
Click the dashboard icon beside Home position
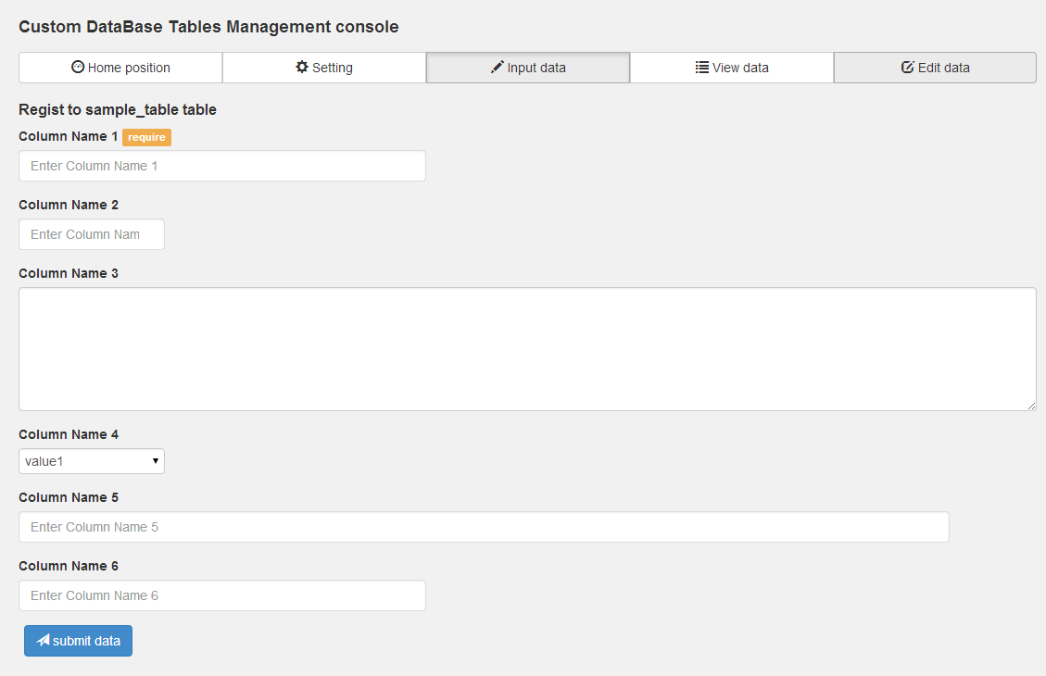point(78,68)
